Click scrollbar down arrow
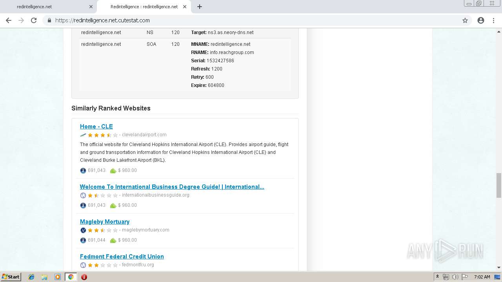 click(498, 268)
